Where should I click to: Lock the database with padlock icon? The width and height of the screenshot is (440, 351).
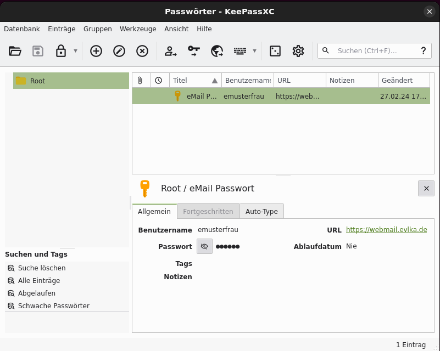(x=61, y=51)
